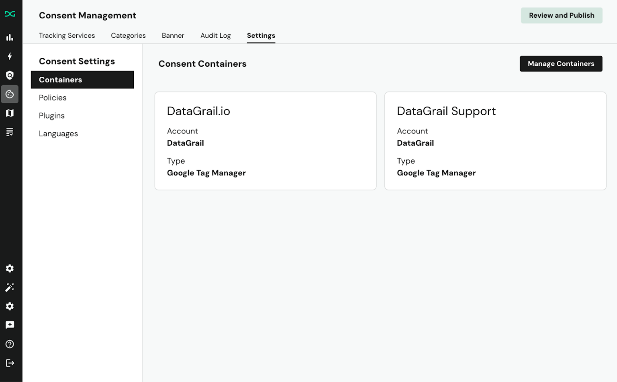Screen dimensions: 617x382
Task: Switch to the Banner tab
Action: coord(173,36)
